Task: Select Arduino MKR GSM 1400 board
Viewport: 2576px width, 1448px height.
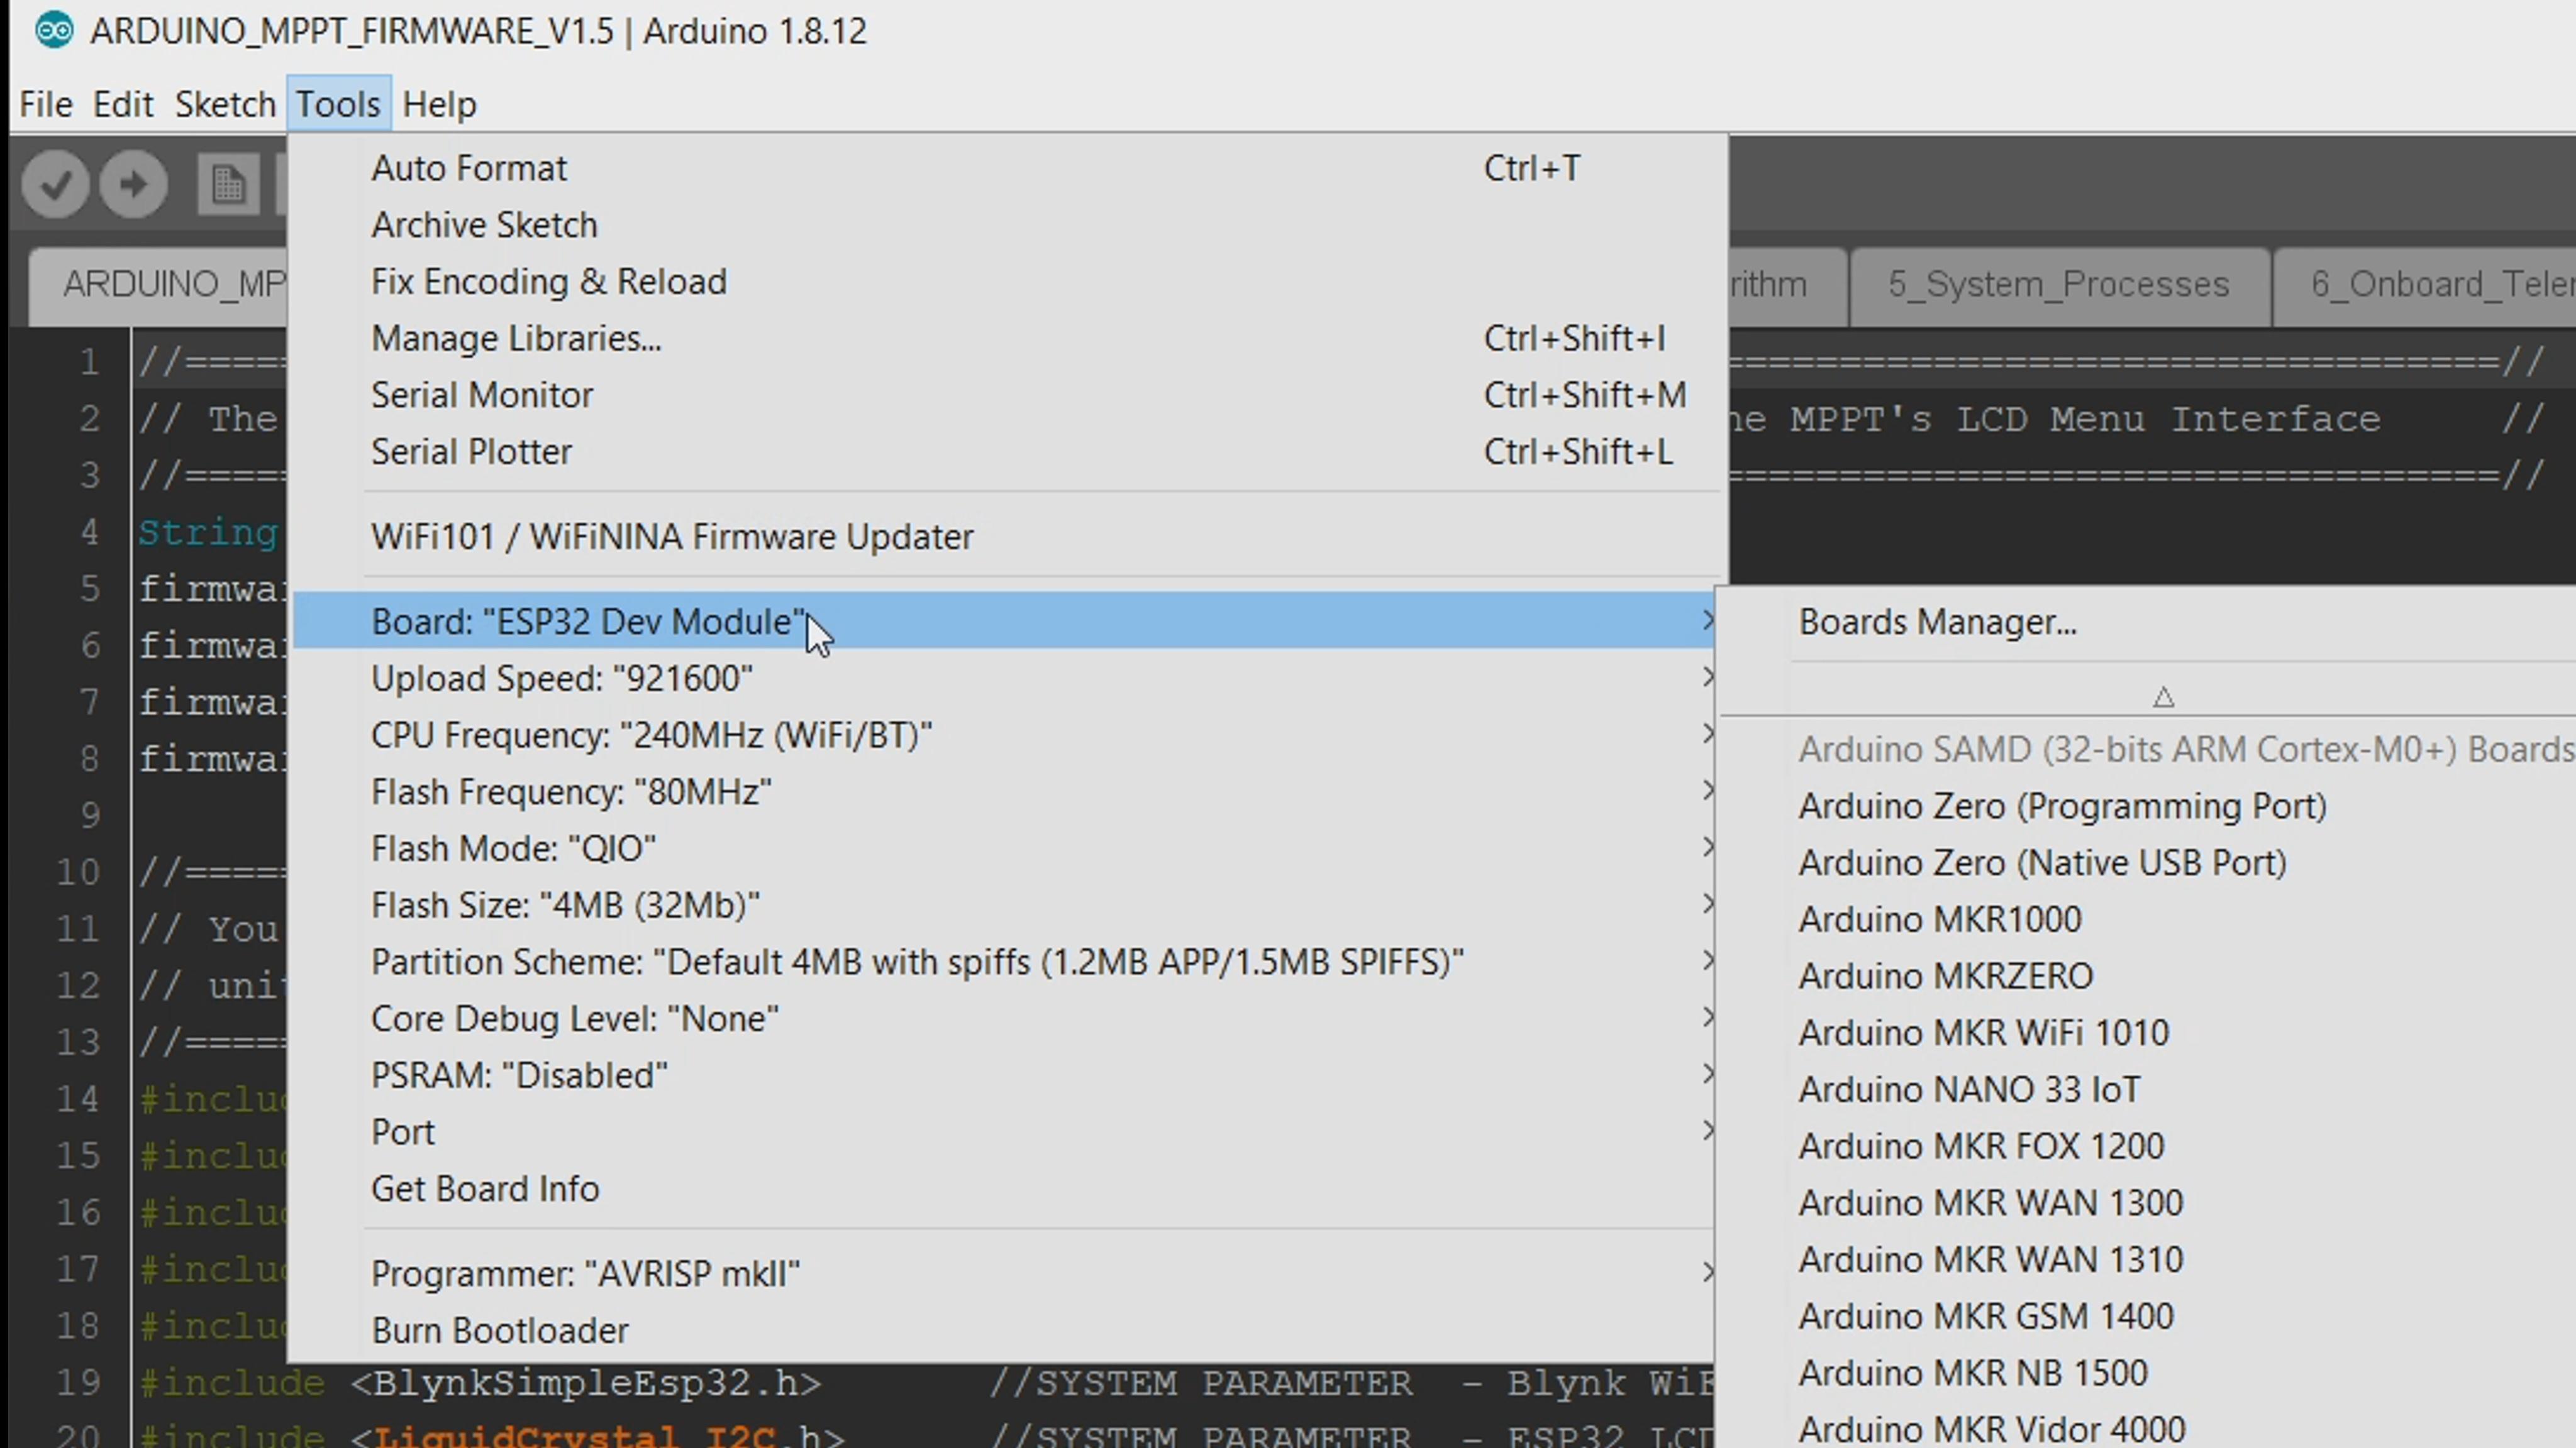Action: click(x=2148, y=1315)
